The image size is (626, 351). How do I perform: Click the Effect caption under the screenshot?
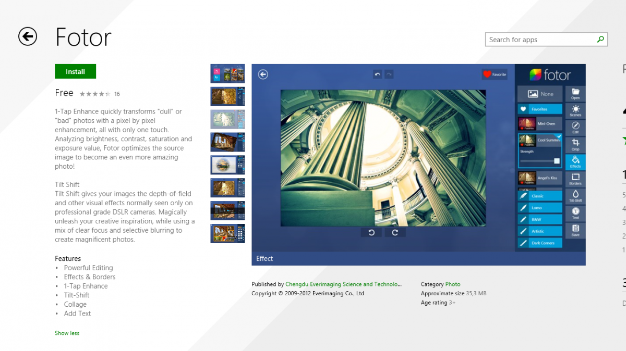pos(264,258)
